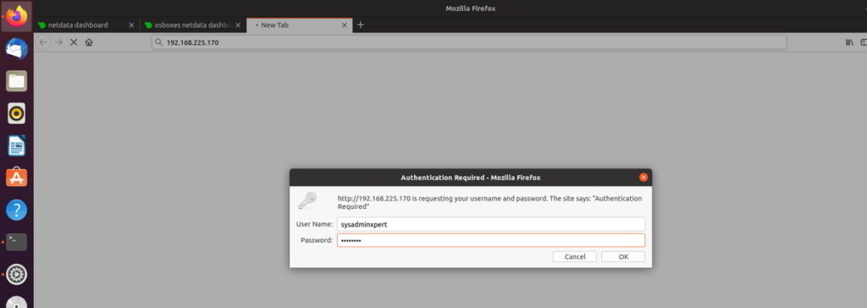Open a new tab with plus button
Viewport: 867px width, 308px height.
pyautogui.click(x=361, y=25)
